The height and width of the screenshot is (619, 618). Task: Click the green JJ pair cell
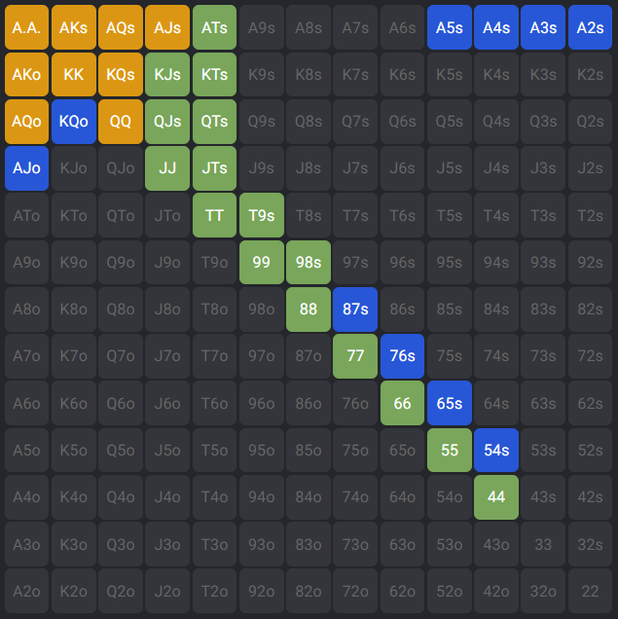coord(167,167)
